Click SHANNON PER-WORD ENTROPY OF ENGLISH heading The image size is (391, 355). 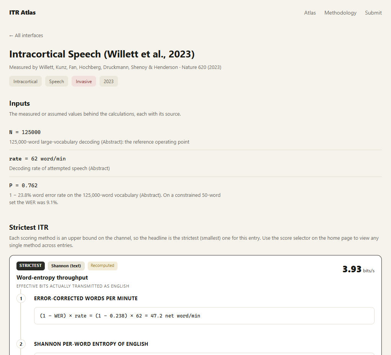click(91, 344)
